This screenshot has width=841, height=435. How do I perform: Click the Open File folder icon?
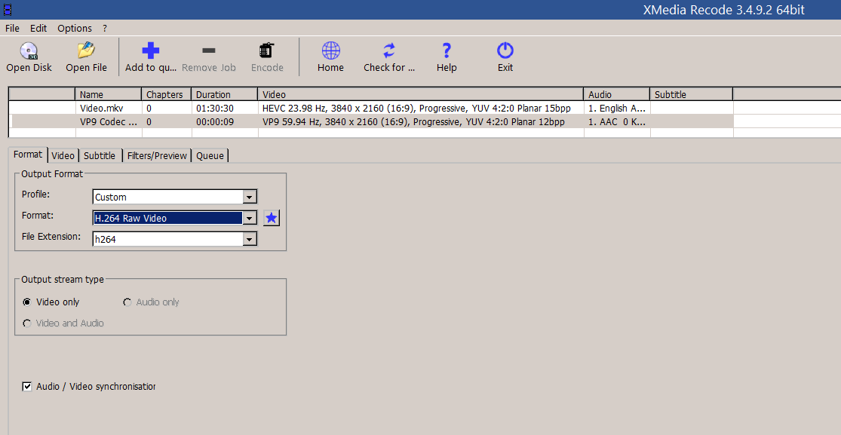point(86,51)
